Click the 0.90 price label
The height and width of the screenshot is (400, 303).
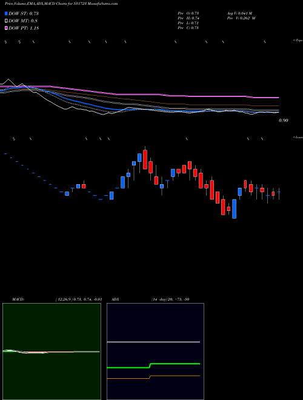pyautogui.click(x=284, y=121)
